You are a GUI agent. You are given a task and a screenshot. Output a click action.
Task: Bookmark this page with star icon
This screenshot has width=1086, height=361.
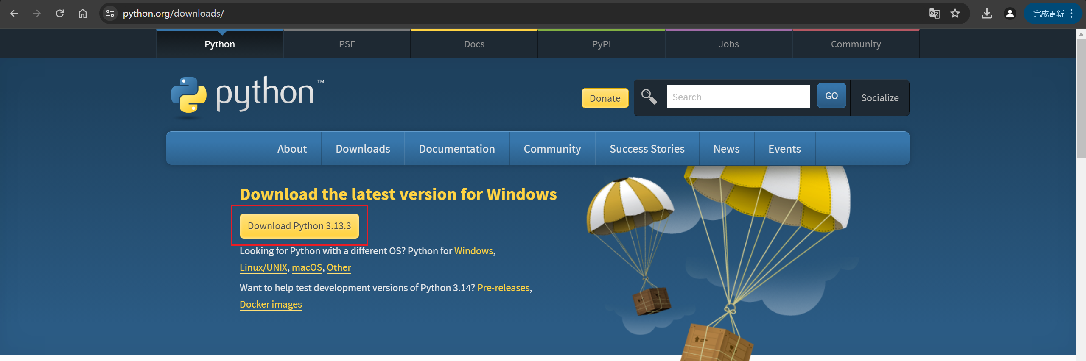point(955,14)
